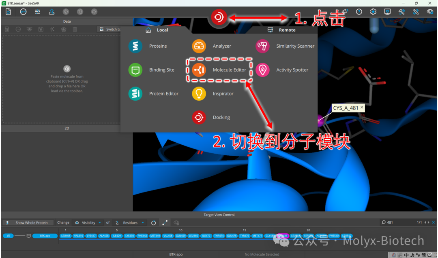Click the eye with gear view-settings icon
Image resolution: width=438 pixels, height=258 pixels.
coord(430,12)
